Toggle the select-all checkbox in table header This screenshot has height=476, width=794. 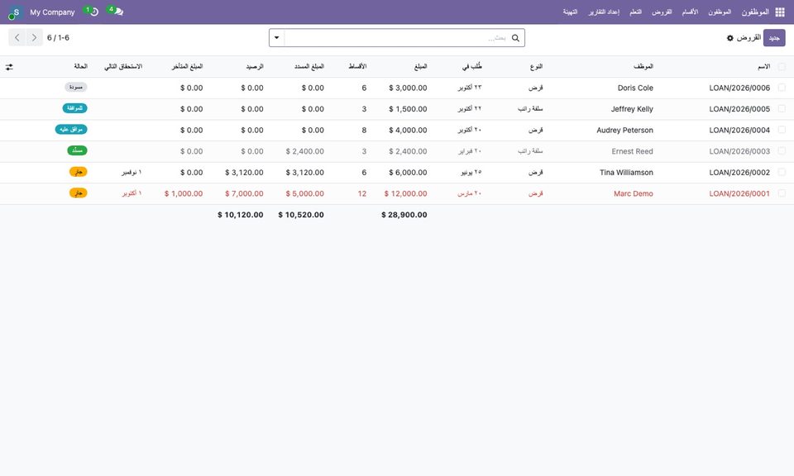pos(782,67)
